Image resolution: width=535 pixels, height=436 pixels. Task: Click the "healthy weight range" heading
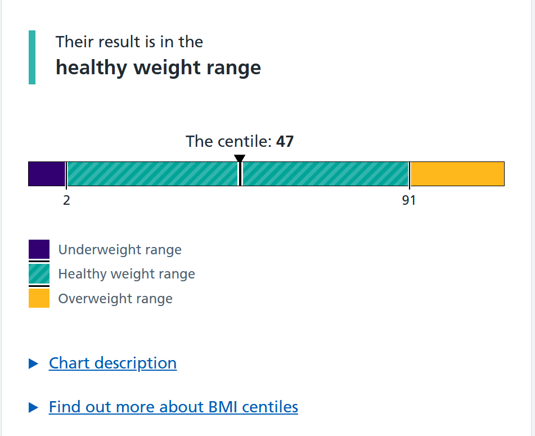pos(158,68)
